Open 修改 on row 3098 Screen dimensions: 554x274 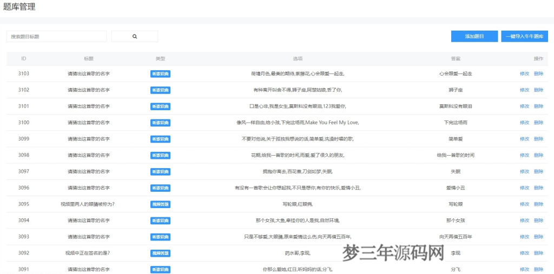coord(524,155)
